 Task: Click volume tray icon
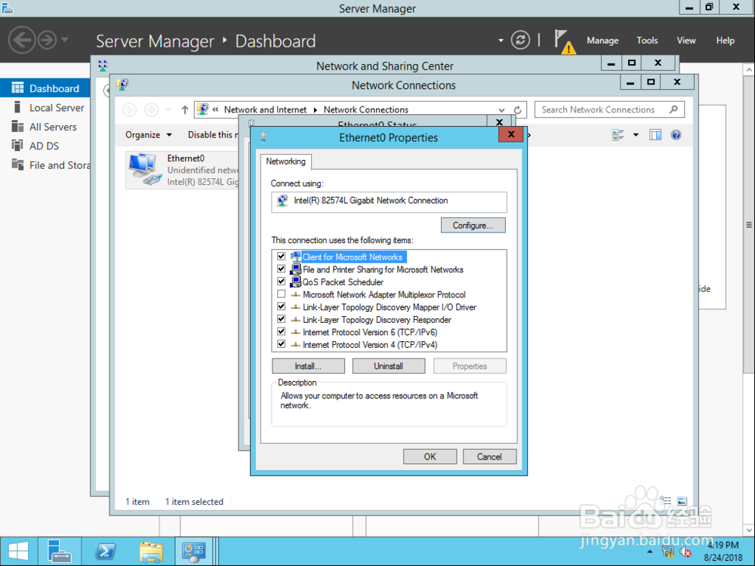click(686, 552)
